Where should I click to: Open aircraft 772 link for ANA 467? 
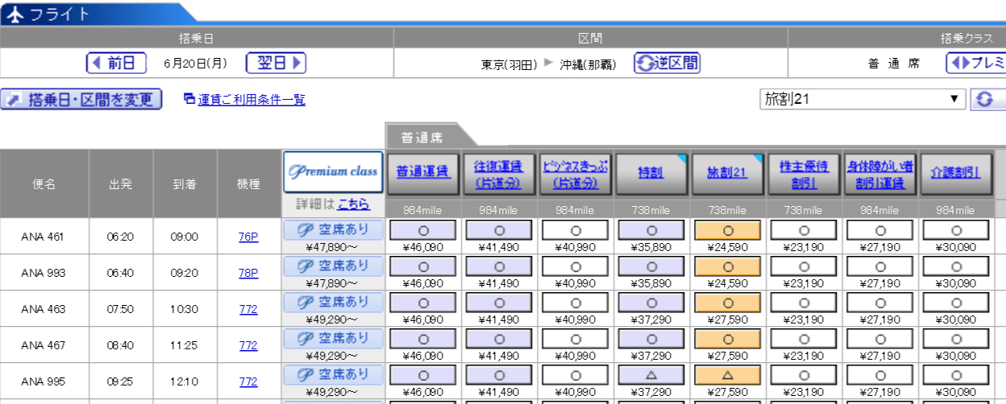pyautogui.click(x=248, y=345)
